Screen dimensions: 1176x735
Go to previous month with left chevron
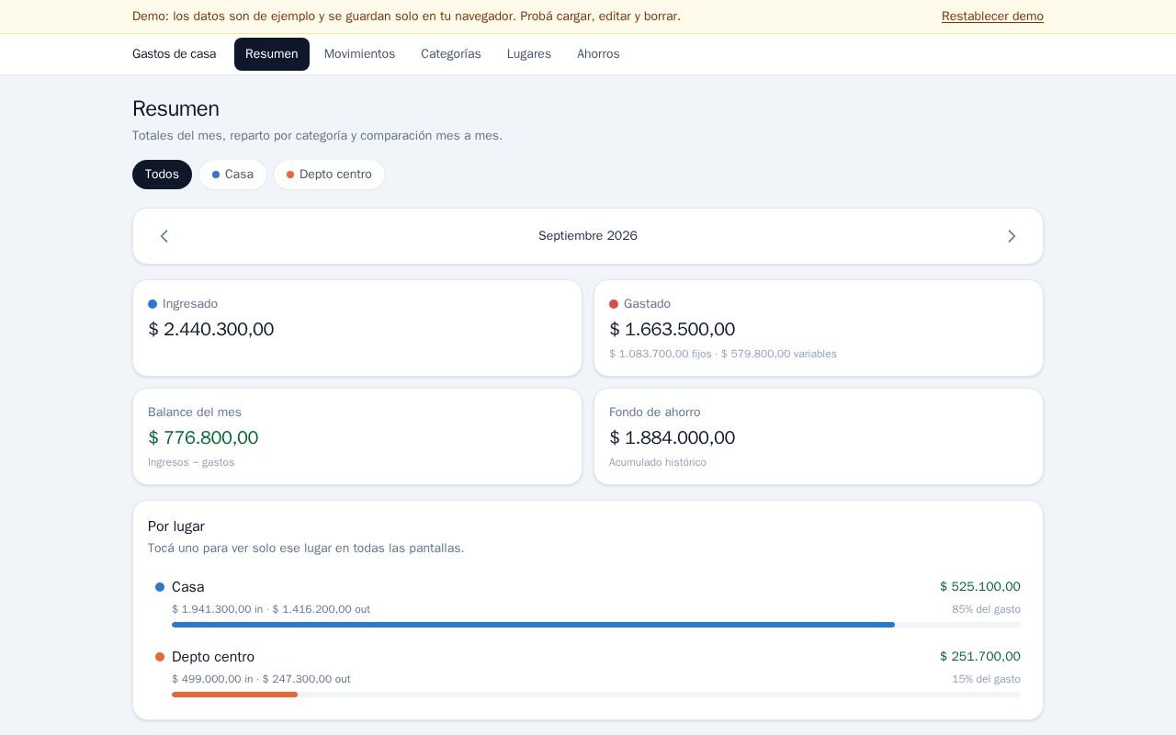164,236
